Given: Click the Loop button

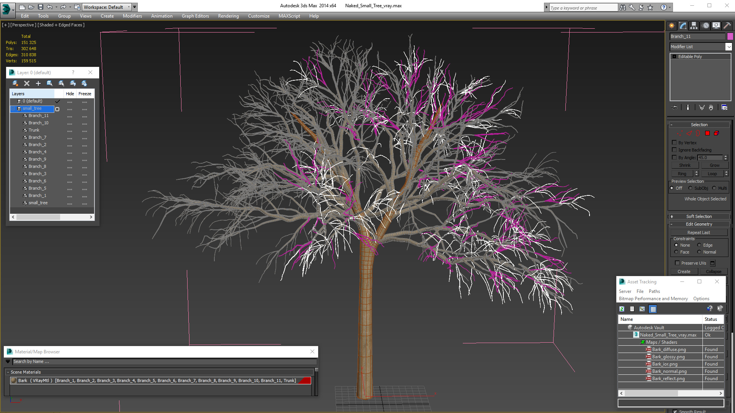Looking at the screenshot, I should tap(712, 174).
